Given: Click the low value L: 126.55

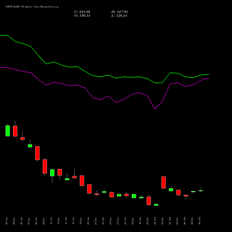Looking at the screenshot, I should coord(119,16).
